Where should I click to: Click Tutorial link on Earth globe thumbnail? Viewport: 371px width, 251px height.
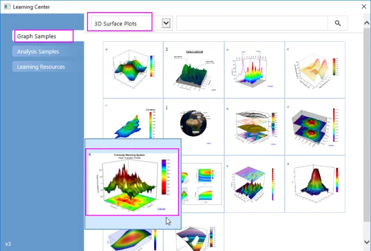[208, 143]
